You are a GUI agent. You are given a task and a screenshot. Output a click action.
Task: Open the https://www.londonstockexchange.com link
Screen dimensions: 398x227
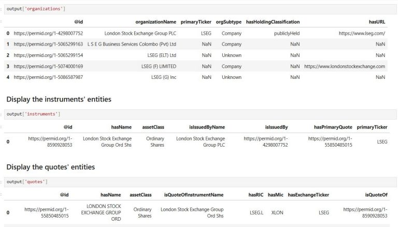[x=345, y=66]
